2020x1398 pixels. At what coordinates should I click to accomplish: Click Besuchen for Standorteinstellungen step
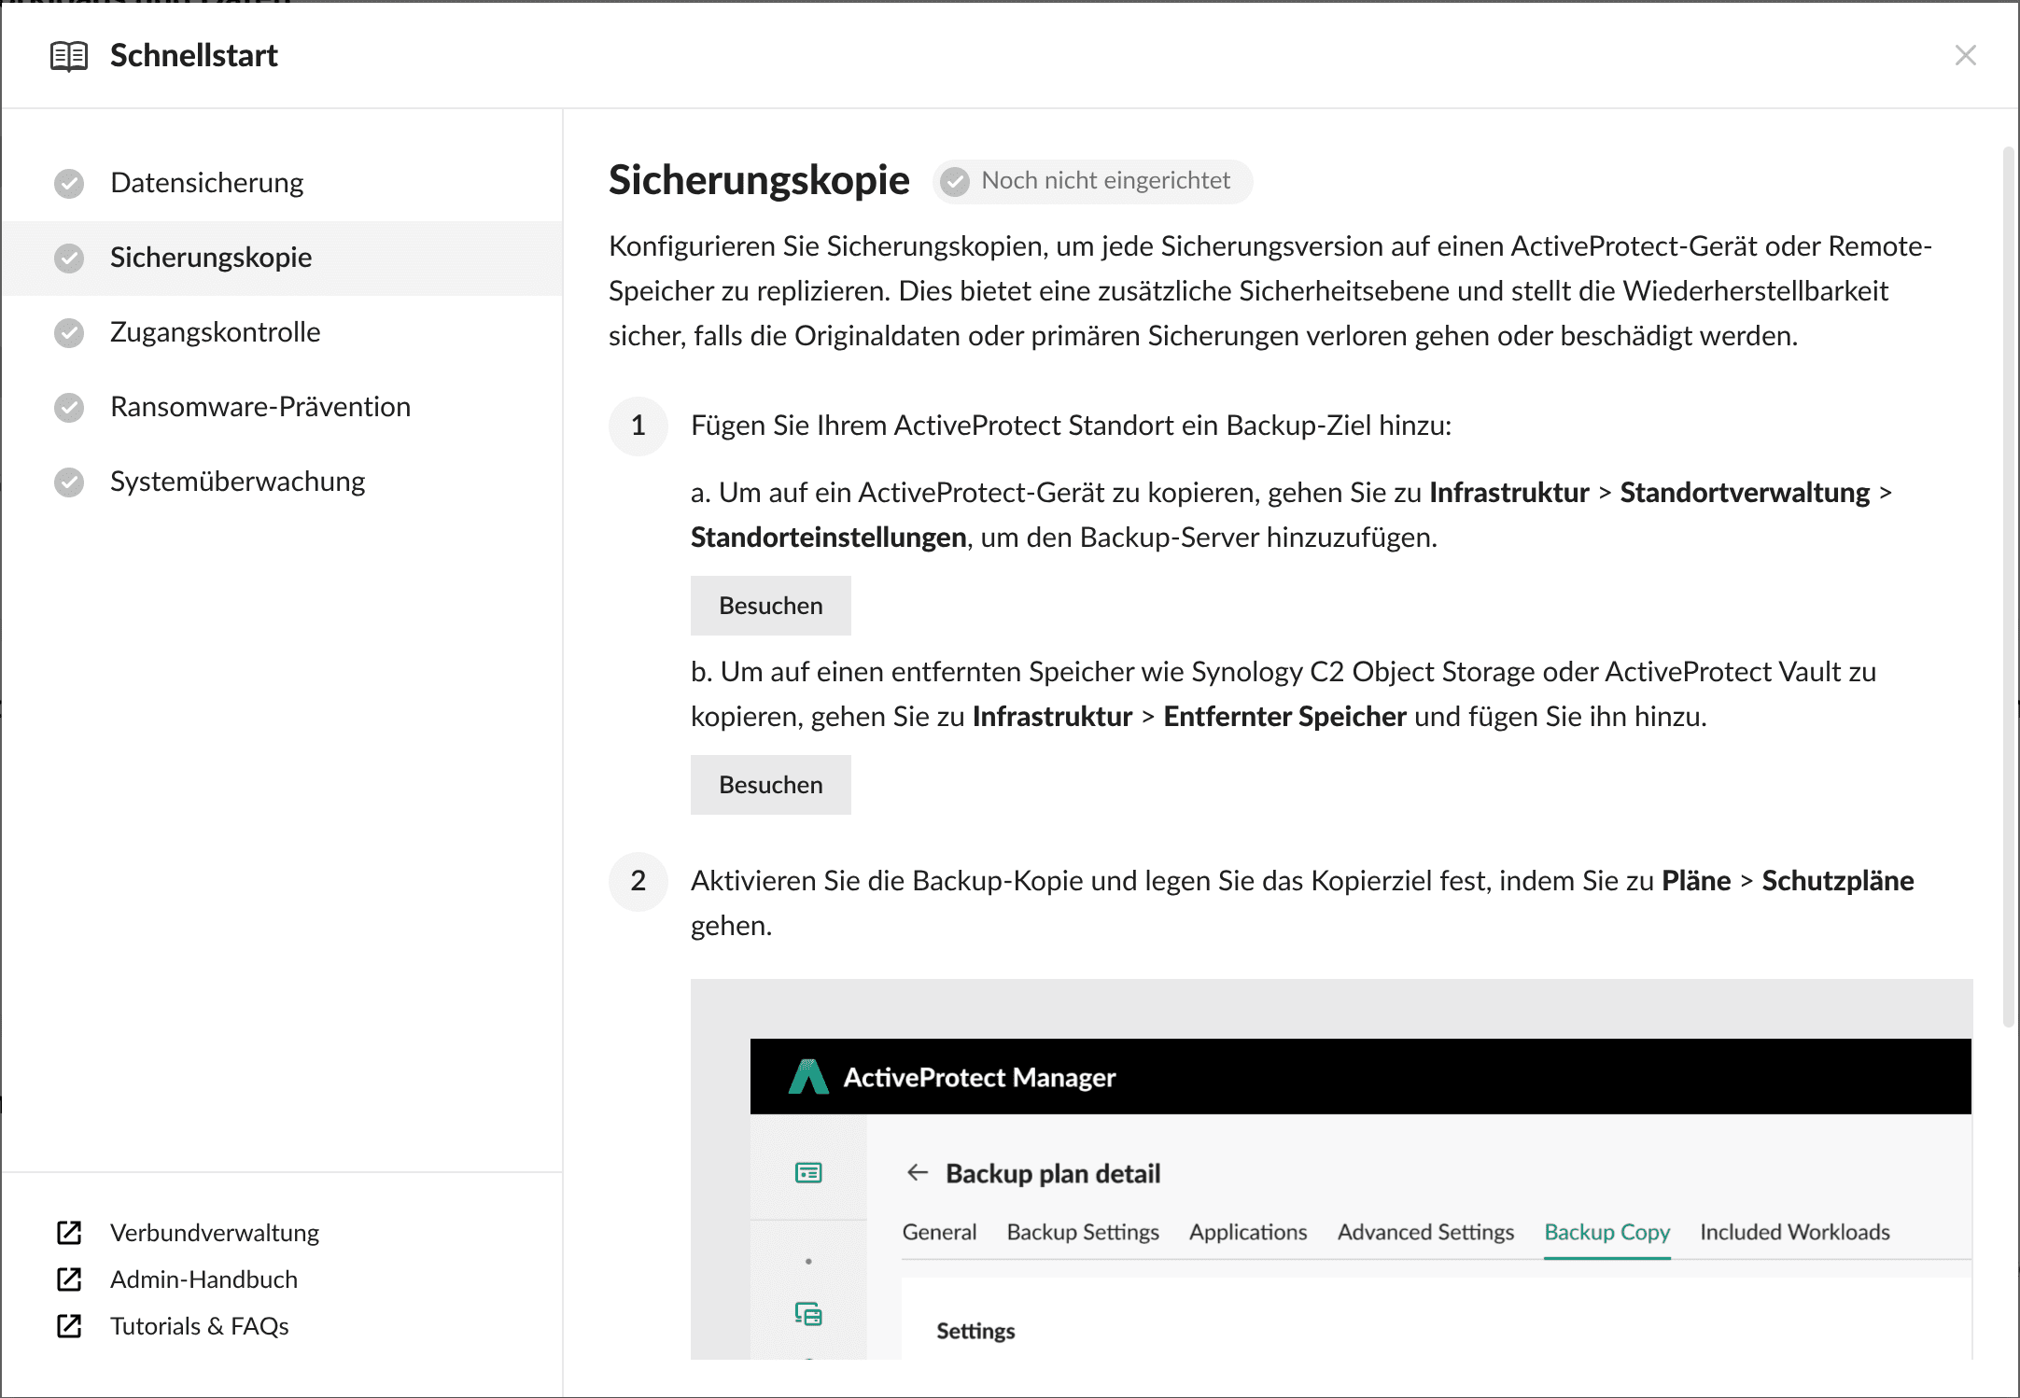pos(770,606)
